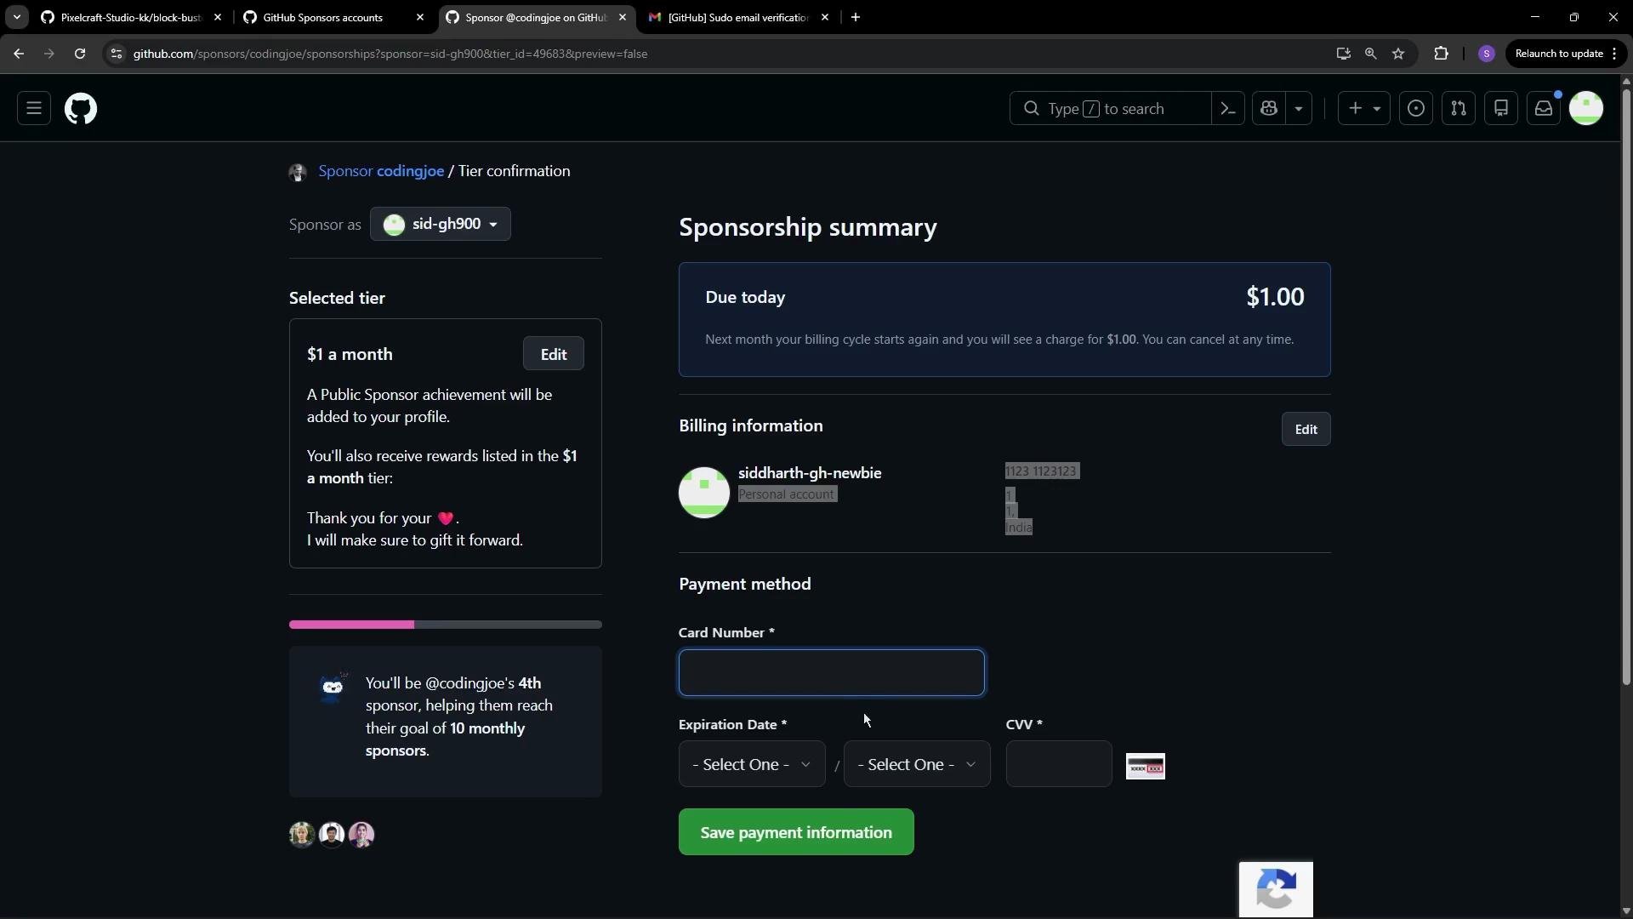Click the reCAPTCHA badge

tap(1276, 889)
